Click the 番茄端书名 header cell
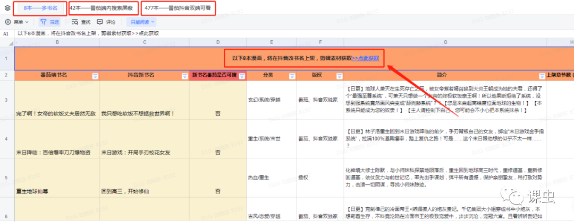This screenshot has height=222, width=574. tap(57, 76)
